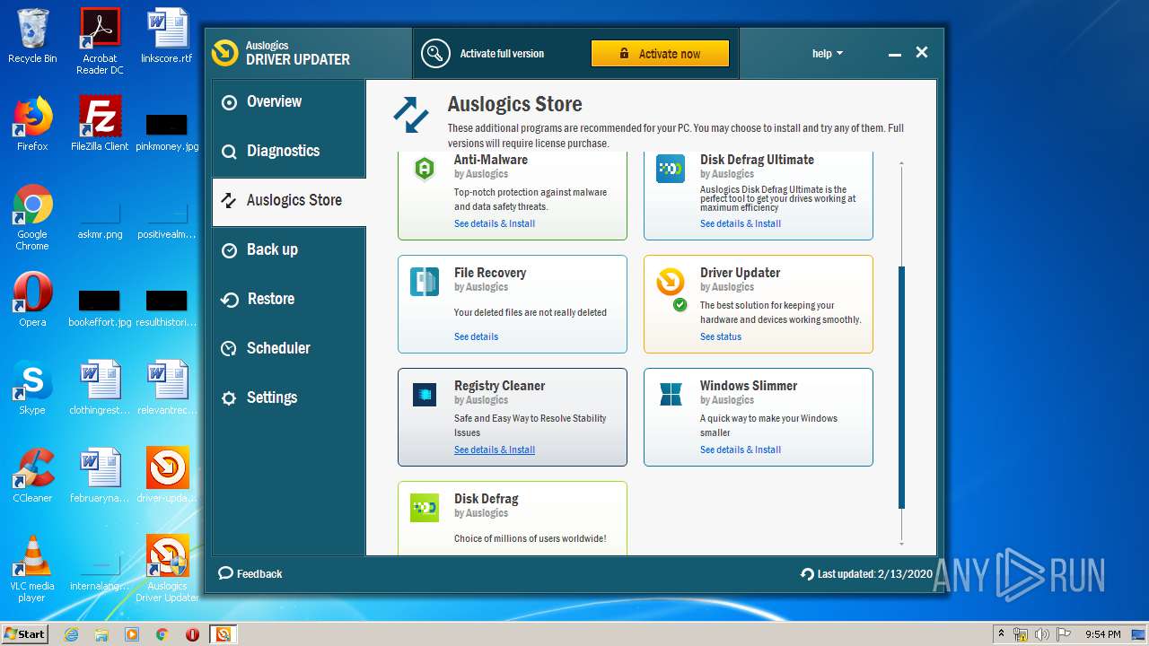The height and width of the screenshot is (646, 1149).
Task: Select the Recycle Bin desktop icon
Action: coord(32,36)
